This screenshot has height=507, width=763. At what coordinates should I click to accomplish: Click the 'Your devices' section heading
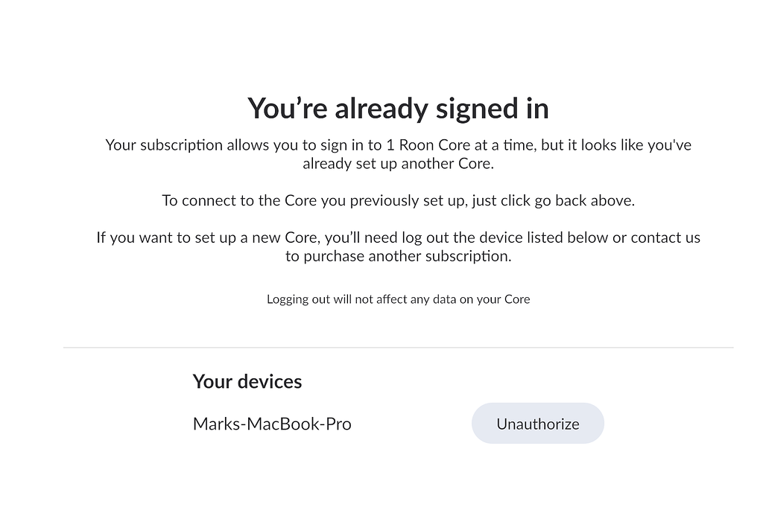[247, 381]
